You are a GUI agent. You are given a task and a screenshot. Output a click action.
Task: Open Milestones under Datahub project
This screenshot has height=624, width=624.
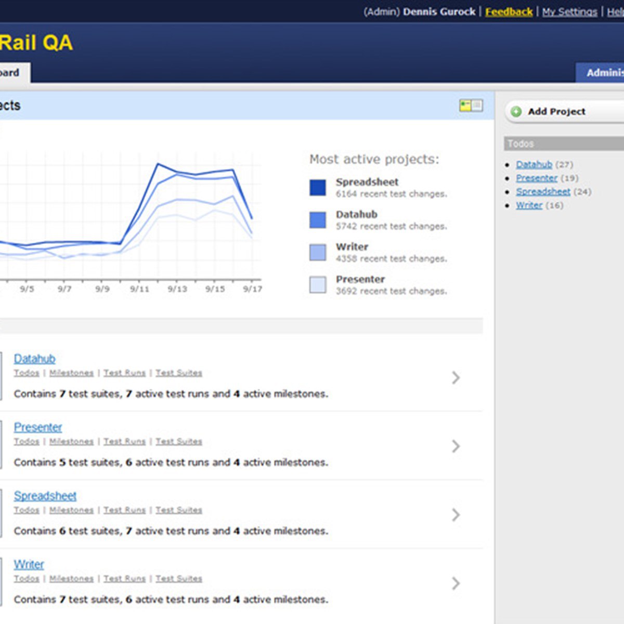71,373
